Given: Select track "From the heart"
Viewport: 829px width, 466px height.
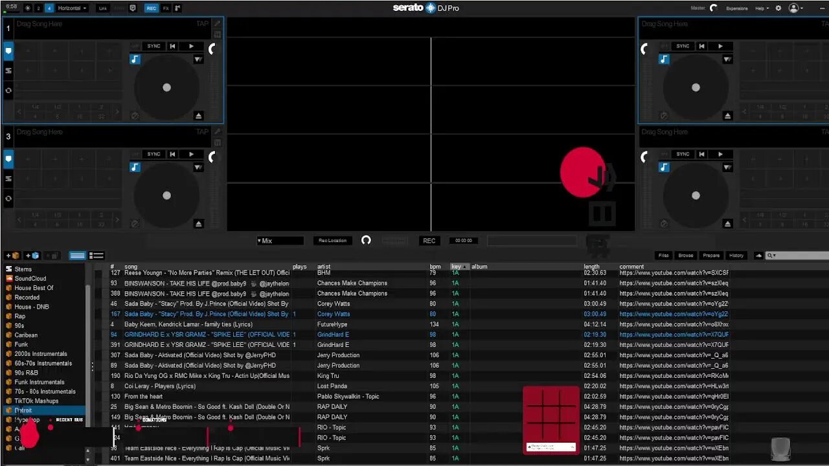Looking at the screenshot, I should [x=144, y=396].
